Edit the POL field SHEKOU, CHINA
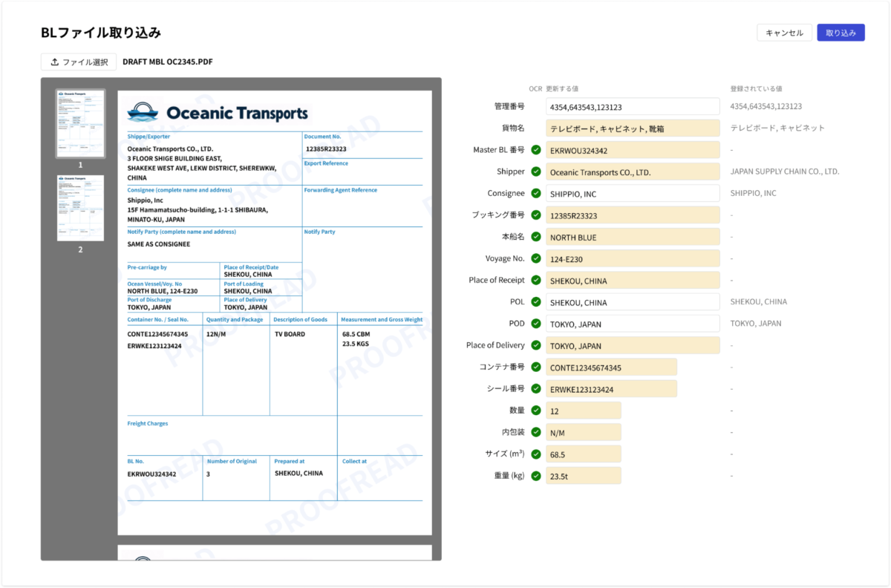This screenshot has width=891, height=588. [633, 302]
